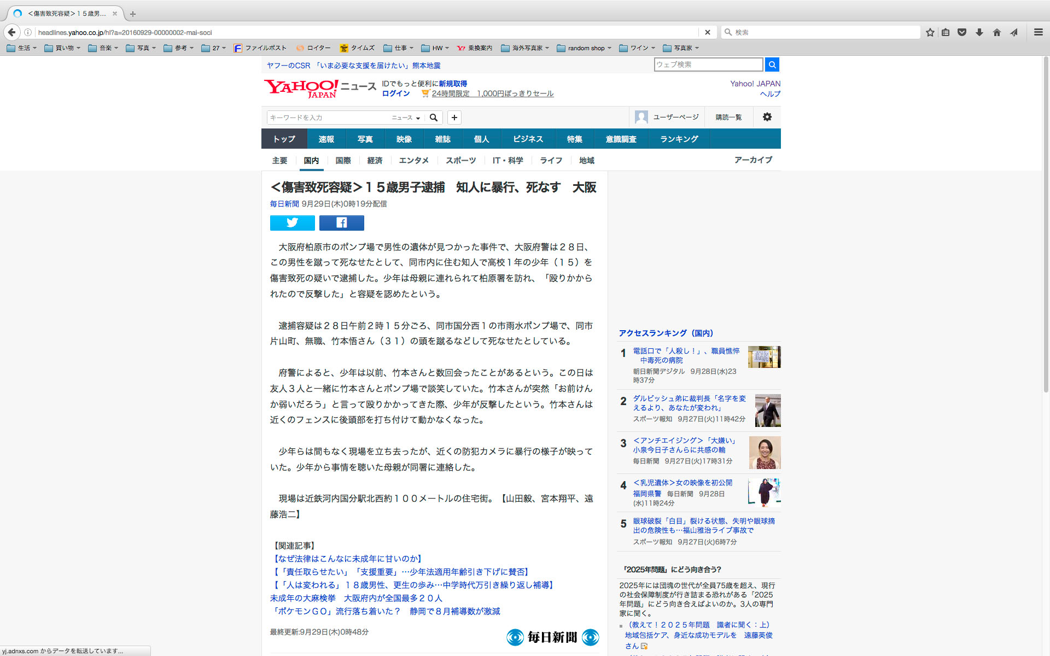Open the ログイン link

(395, 93)
